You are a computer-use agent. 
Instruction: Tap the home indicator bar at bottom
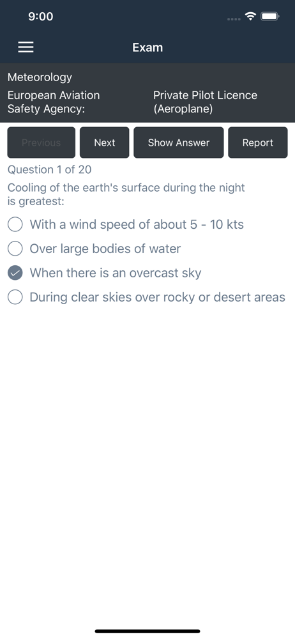[147, 631]
